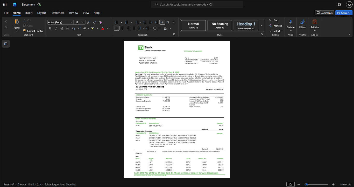Screen dimensions: 354x187
Task: Click the search box for tools and help
Action: 197,4
